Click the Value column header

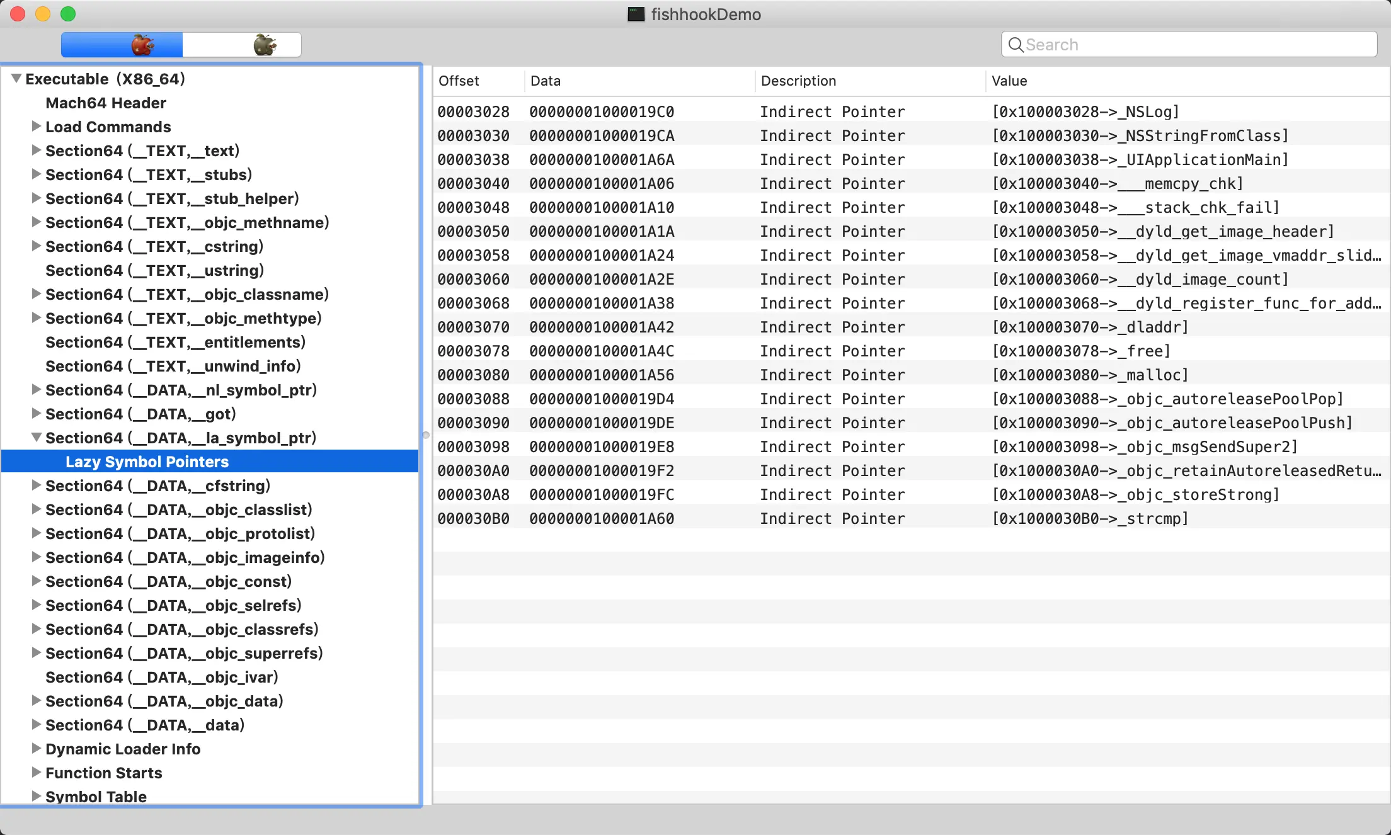[x=1009, y=81]
